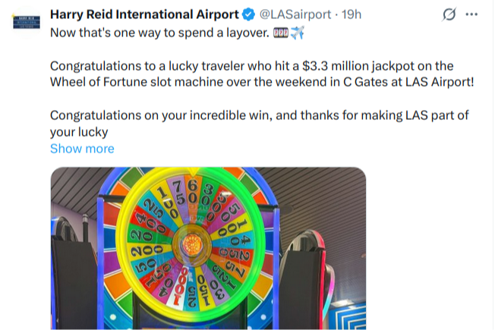Image resolution: width=495 pixels, height=330 pixels.
Task: Open the post permalink via 19h timestamp
Action: coord(352,14)
